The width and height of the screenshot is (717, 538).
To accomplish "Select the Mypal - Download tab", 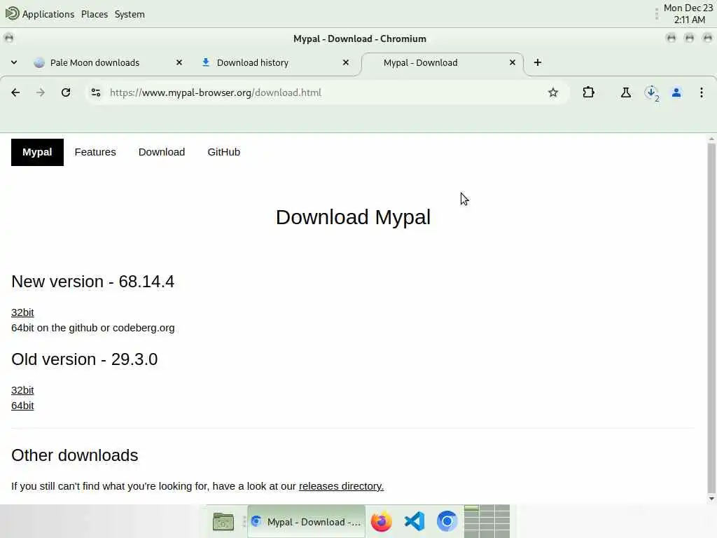I will point(420,62).
